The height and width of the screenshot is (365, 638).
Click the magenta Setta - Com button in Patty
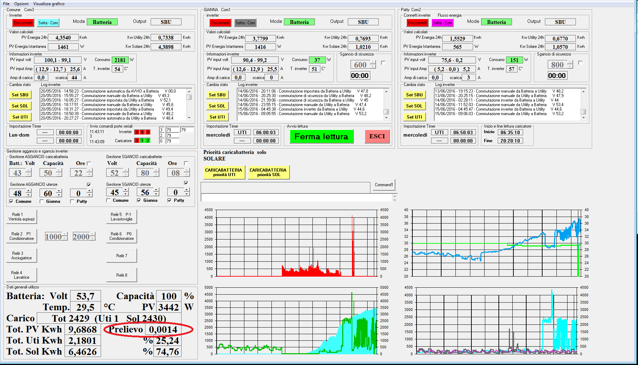coord(443,23)
